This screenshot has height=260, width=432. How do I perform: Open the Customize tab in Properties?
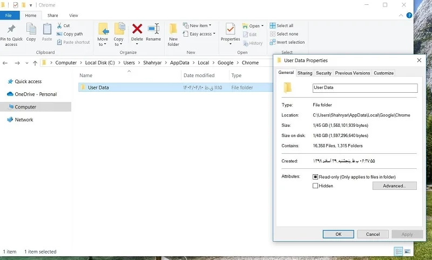point(383,73)
